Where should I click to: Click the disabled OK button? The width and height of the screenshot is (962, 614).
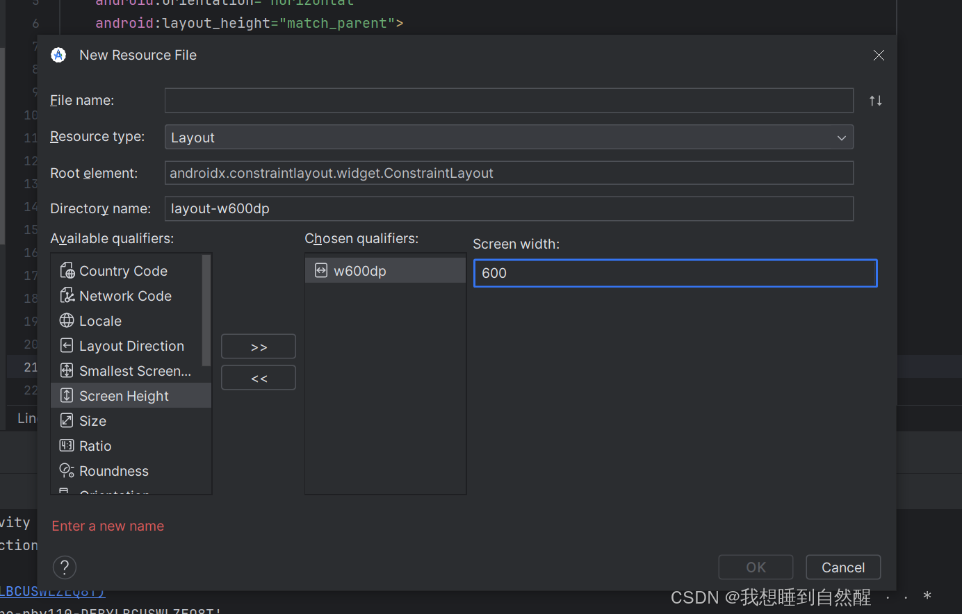coord(756,567)
